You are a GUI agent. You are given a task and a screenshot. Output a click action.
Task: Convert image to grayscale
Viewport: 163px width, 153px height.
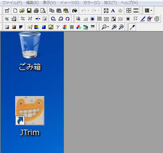[7, 27]
